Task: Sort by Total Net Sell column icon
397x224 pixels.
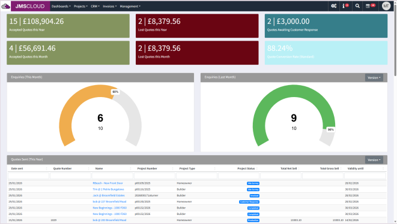Action: 299,168
